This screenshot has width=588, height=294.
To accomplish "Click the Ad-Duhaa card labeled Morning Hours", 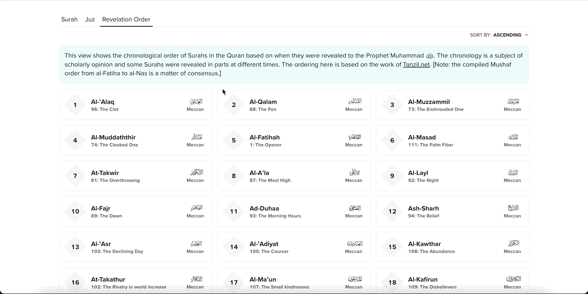I will coord(294,211).
